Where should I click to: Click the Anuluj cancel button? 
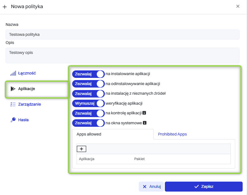tap(151, 187)
